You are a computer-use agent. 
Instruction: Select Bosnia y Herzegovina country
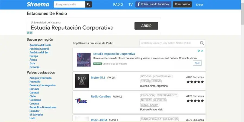point(43,85)
